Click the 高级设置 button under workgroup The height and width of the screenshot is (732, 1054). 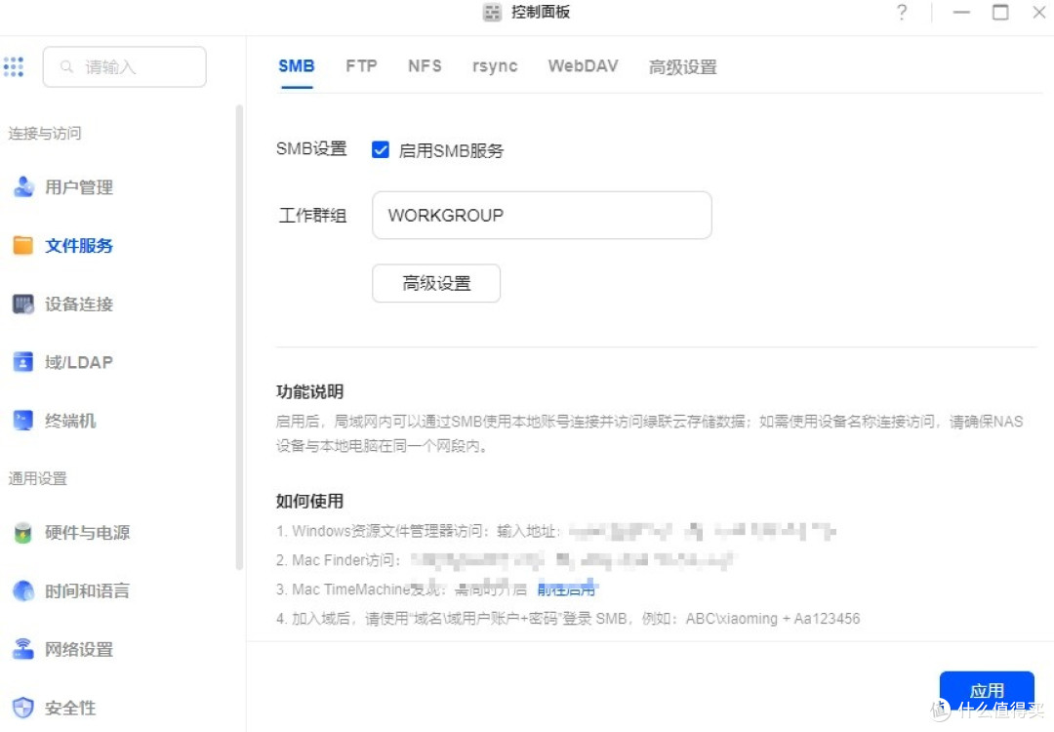click(x=436, y=283)
